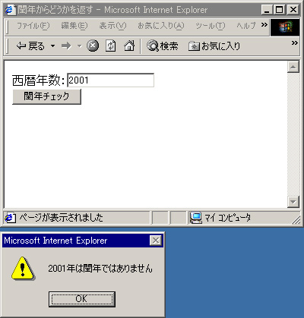The height and width of the screenshot is (318, 304).
Task: Open the ファイル(F) menu
Action: (x=33, y=26)
